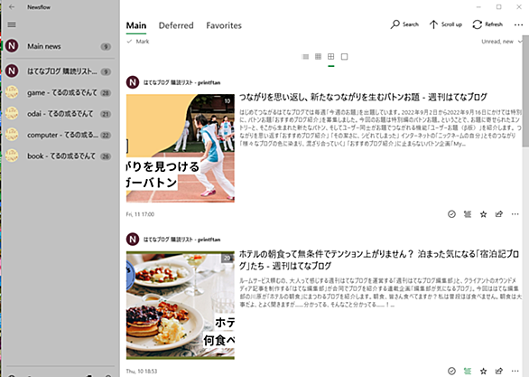Open more options for Fri 11 17:00 article

[x=515, y=214]
